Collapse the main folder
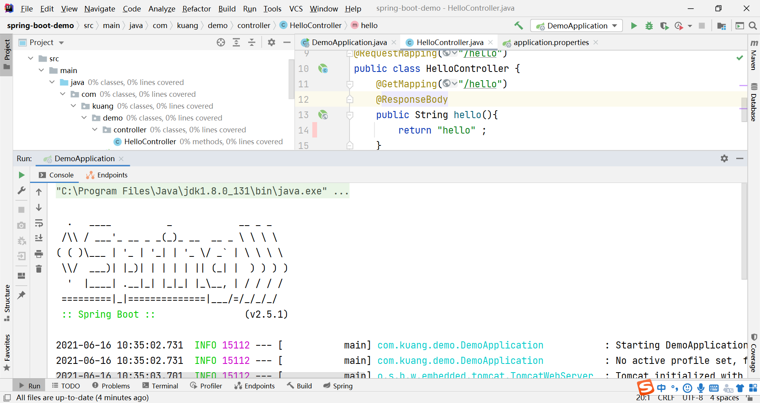The height and width of the screenshot is (403, 760). [42, 70]
